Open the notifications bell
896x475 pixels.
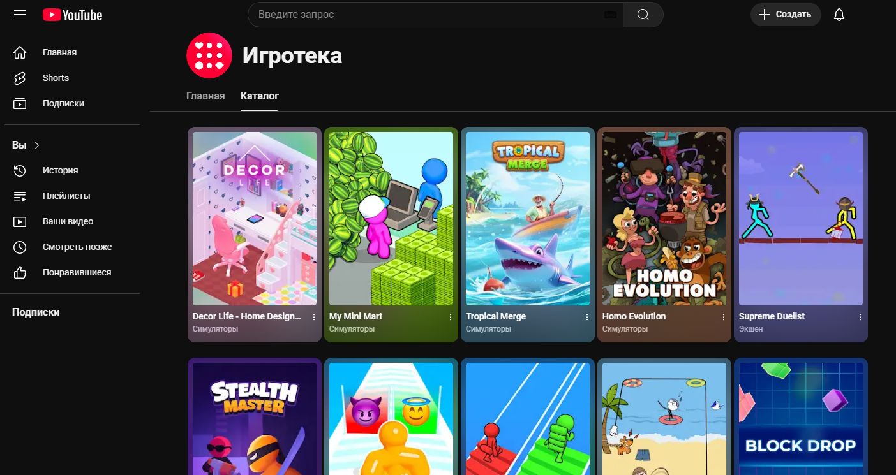(x=839, y=14)
